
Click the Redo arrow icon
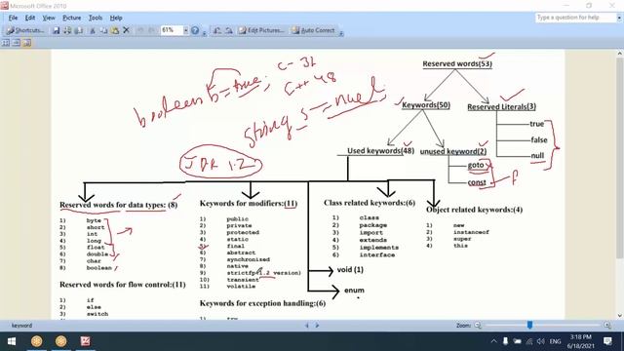[x=152, y=30]
